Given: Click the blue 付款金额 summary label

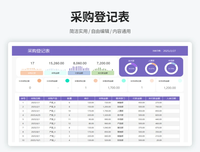Looking at the screenshot, I should click(x=79, y=73).
